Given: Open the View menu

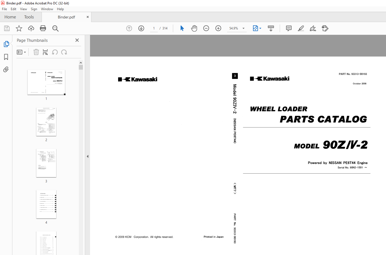Looking at the screenshot, I should pos(23,9).
